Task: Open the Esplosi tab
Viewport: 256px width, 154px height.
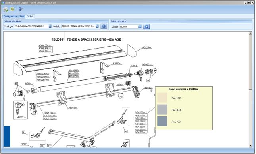Action: coord(30,16)
